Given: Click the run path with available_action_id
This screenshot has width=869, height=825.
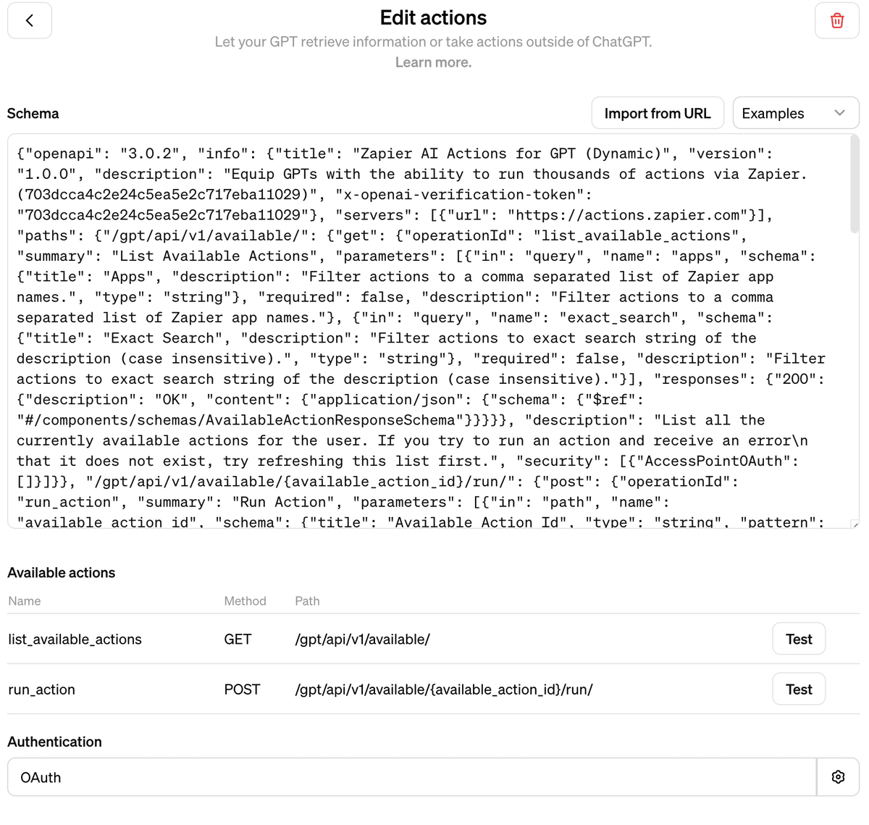Looking at the screenshot, I should coord(443,690).
